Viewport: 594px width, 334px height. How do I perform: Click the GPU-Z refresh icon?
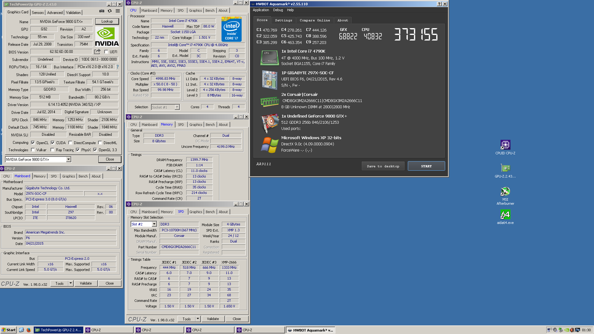pos(110,11)
